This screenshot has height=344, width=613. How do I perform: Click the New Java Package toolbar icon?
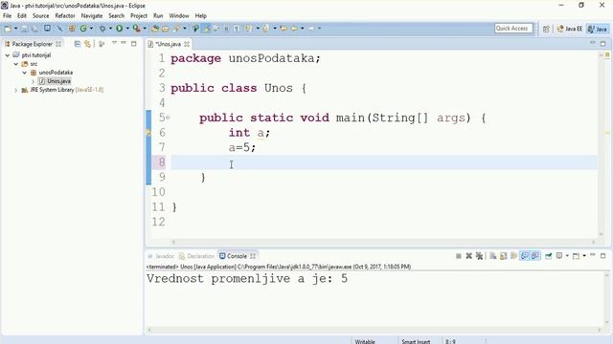pos(72,29)
